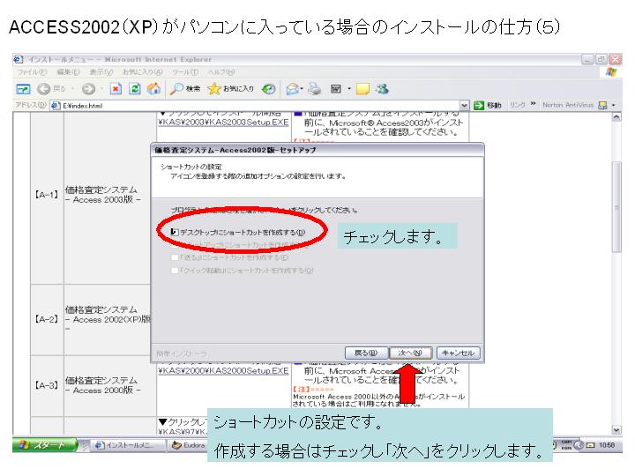This screenshot has width=635, height=476.
Task: Switch to インストールメニュー taskbar item
Action: pyautogui.click(x=126, y=445)
